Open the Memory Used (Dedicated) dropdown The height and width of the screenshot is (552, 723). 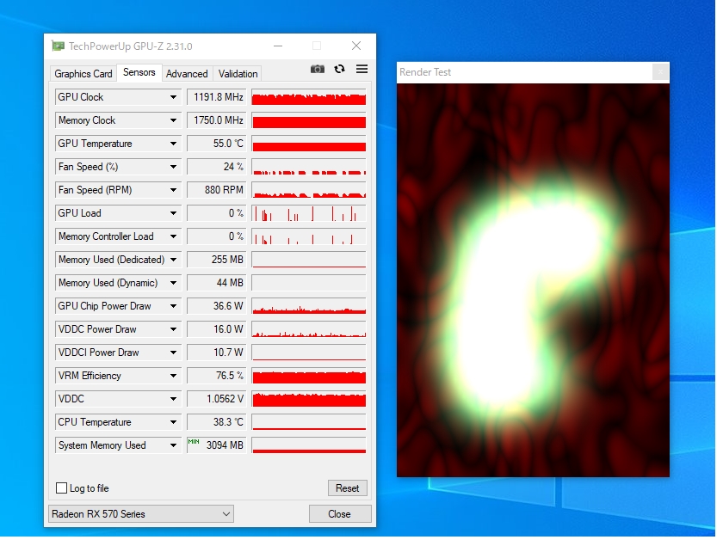coord(173,260)
